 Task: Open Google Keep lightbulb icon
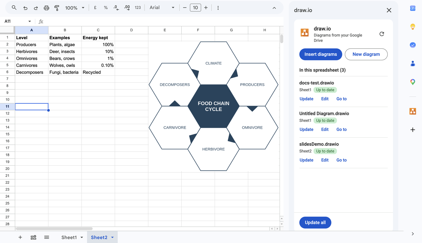coord(413,27)
